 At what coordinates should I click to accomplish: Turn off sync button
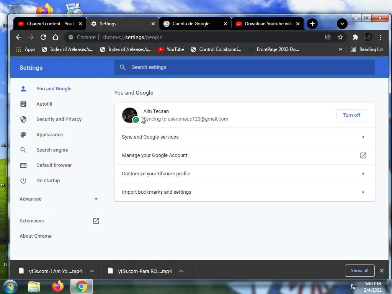pos(351,115)
